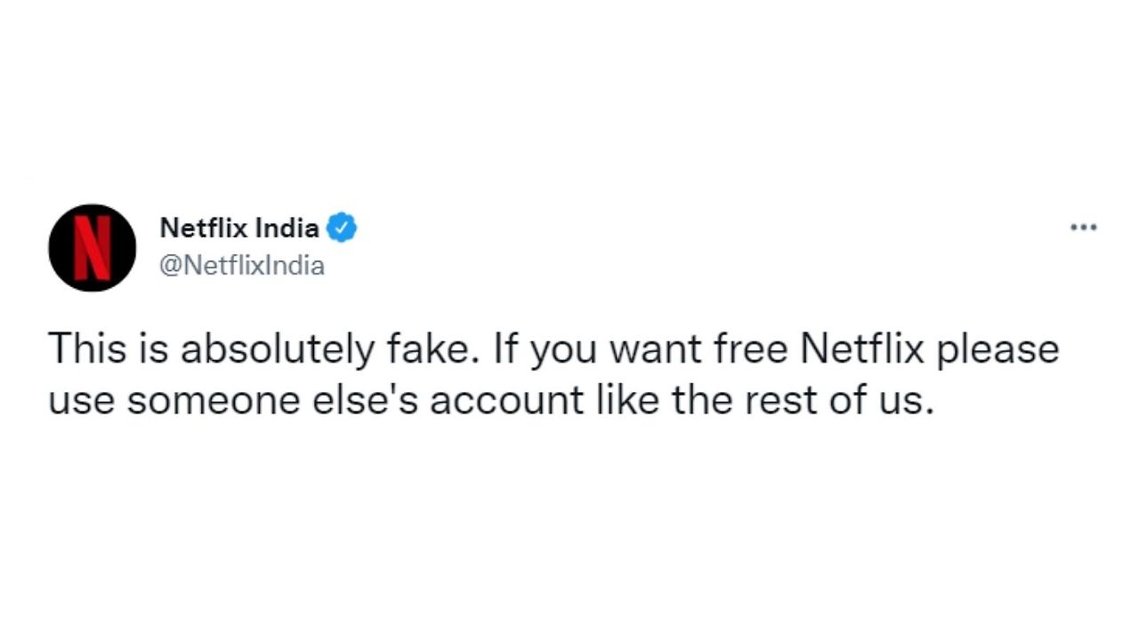Open options dropdown in the top right corner
This screenshot has height=640, width=1139.
click(x=1083, y=228)
